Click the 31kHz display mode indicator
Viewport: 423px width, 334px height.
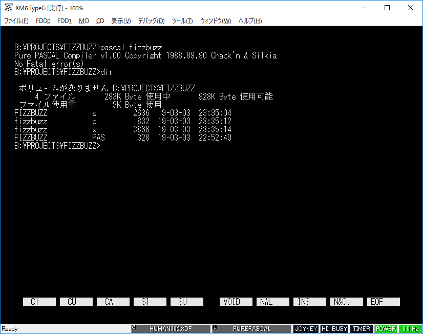coord(410,329)
